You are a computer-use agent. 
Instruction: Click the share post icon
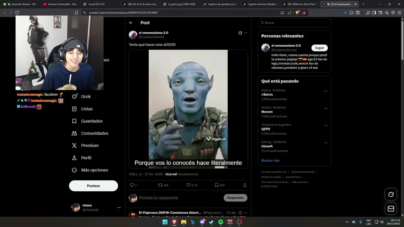245,185
